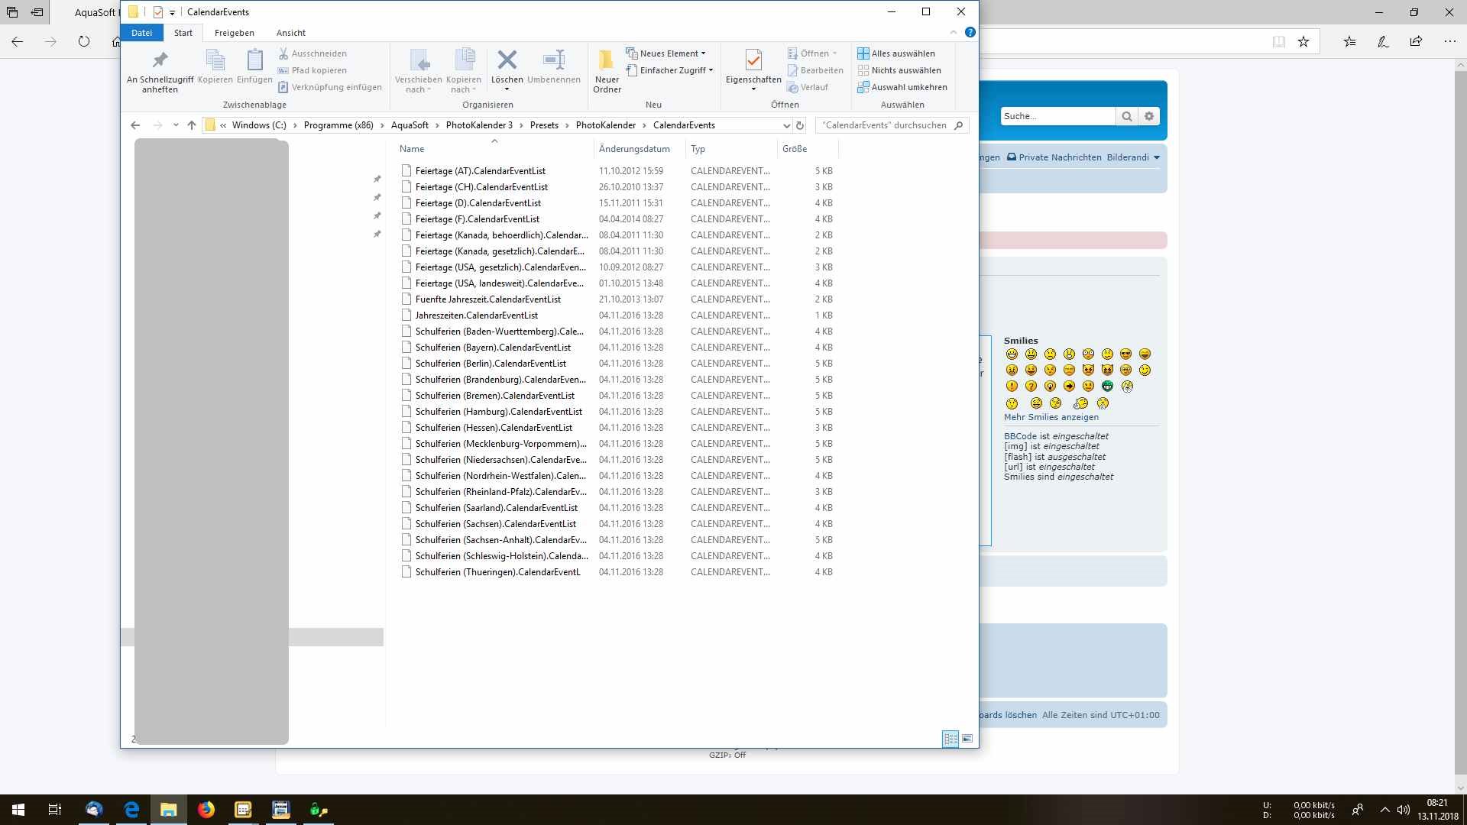Switch to details view toggle at bottom
Image resolution: width=1467 pixels, height=825 pixels.
950,739
